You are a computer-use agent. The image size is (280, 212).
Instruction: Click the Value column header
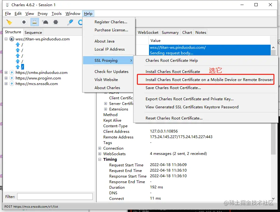point(209,40)
